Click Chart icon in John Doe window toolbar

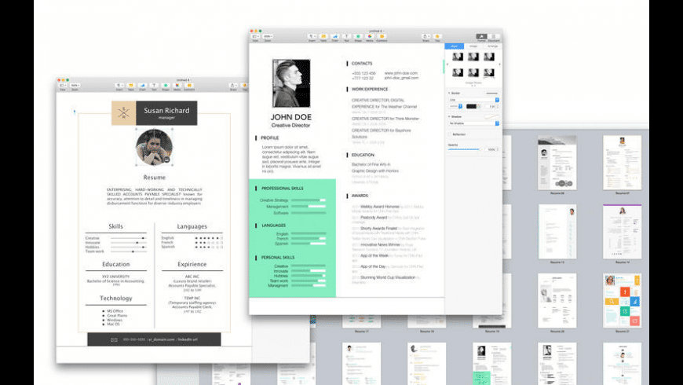coord(335,37)
